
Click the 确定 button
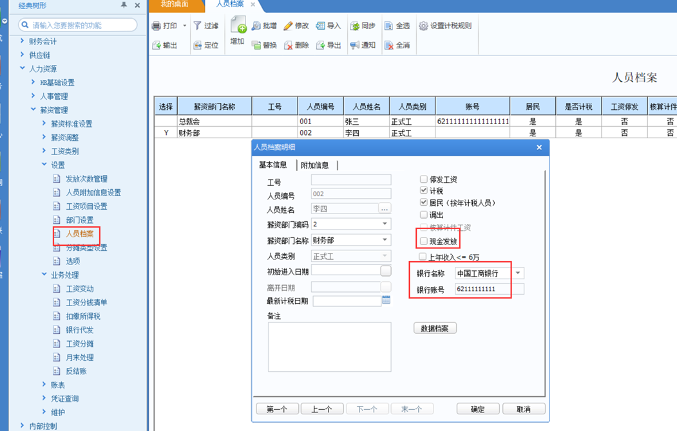click(477, 409)
